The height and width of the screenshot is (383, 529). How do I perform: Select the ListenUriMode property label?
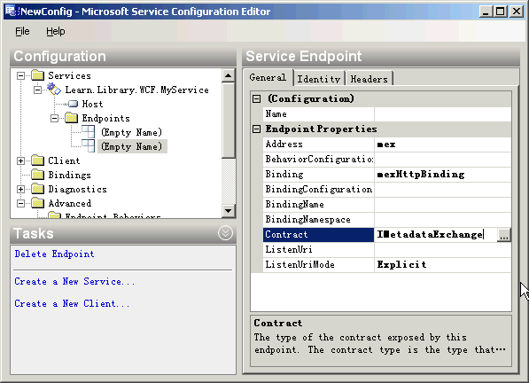tap(300, 264)
